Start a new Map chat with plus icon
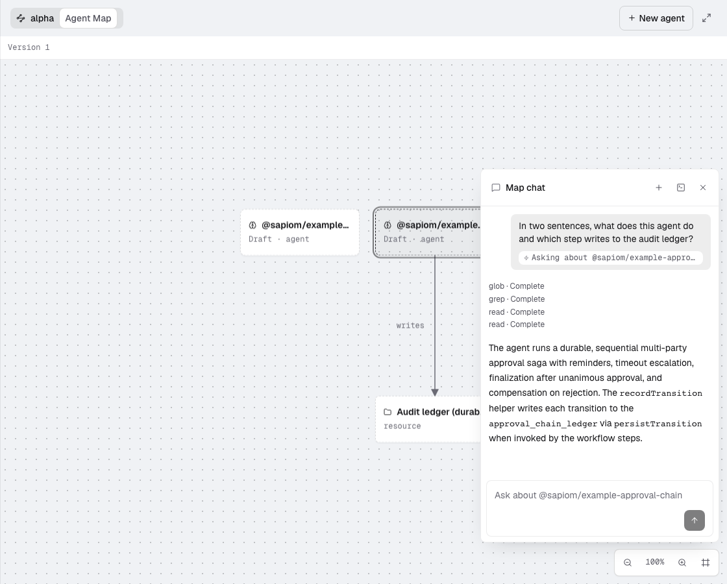 (658, 188)
